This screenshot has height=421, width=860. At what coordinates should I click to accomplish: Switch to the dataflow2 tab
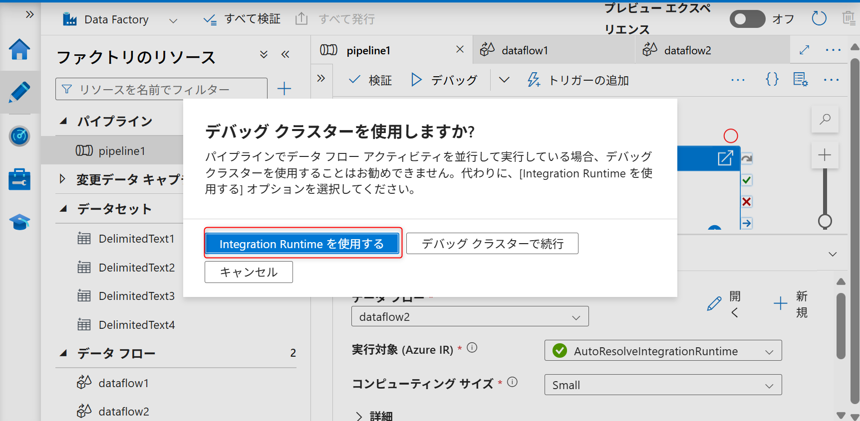click(713, 50)
